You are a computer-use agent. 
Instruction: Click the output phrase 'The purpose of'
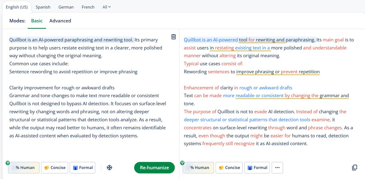tap(200, 111)
